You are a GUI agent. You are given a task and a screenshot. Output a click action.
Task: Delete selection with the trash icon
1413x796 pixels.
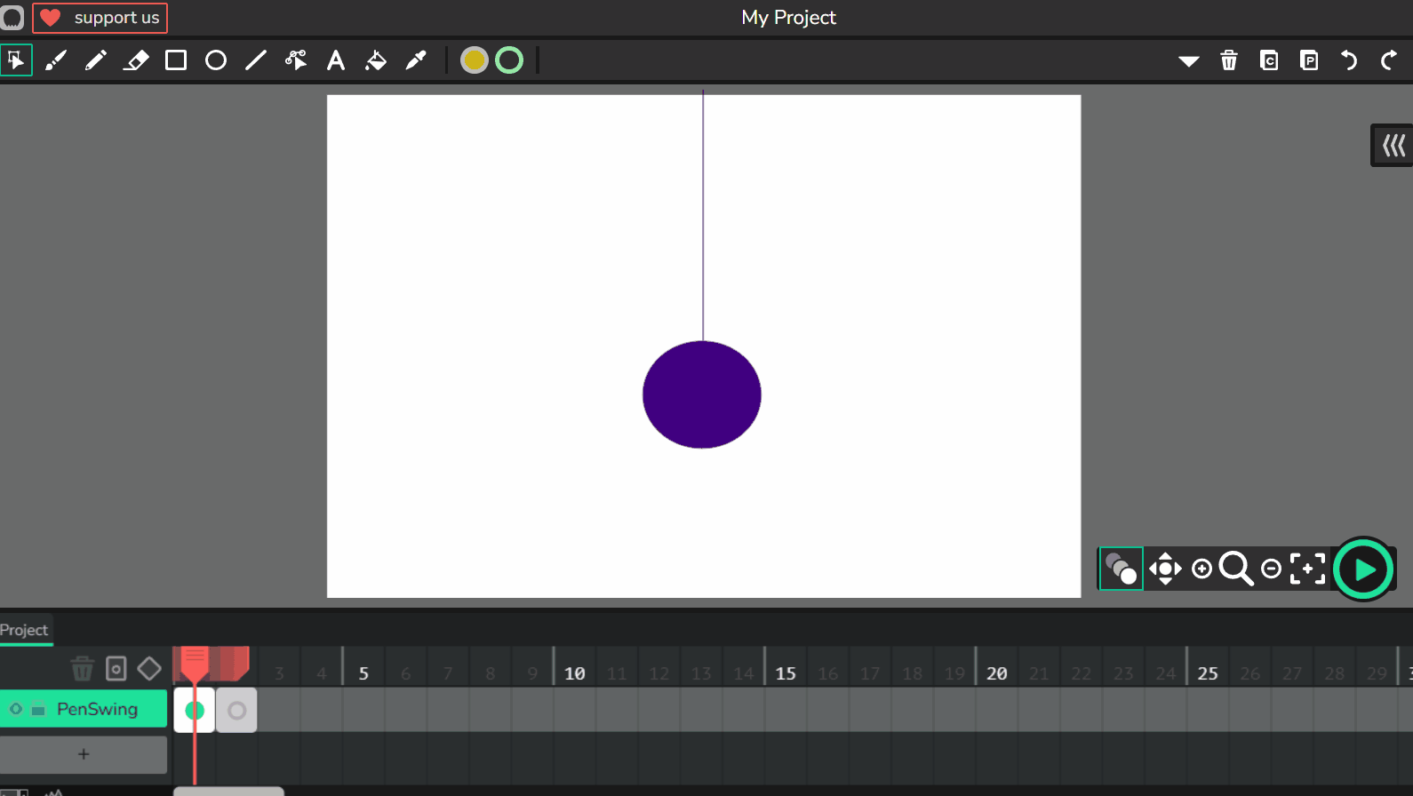point(1229,60)
